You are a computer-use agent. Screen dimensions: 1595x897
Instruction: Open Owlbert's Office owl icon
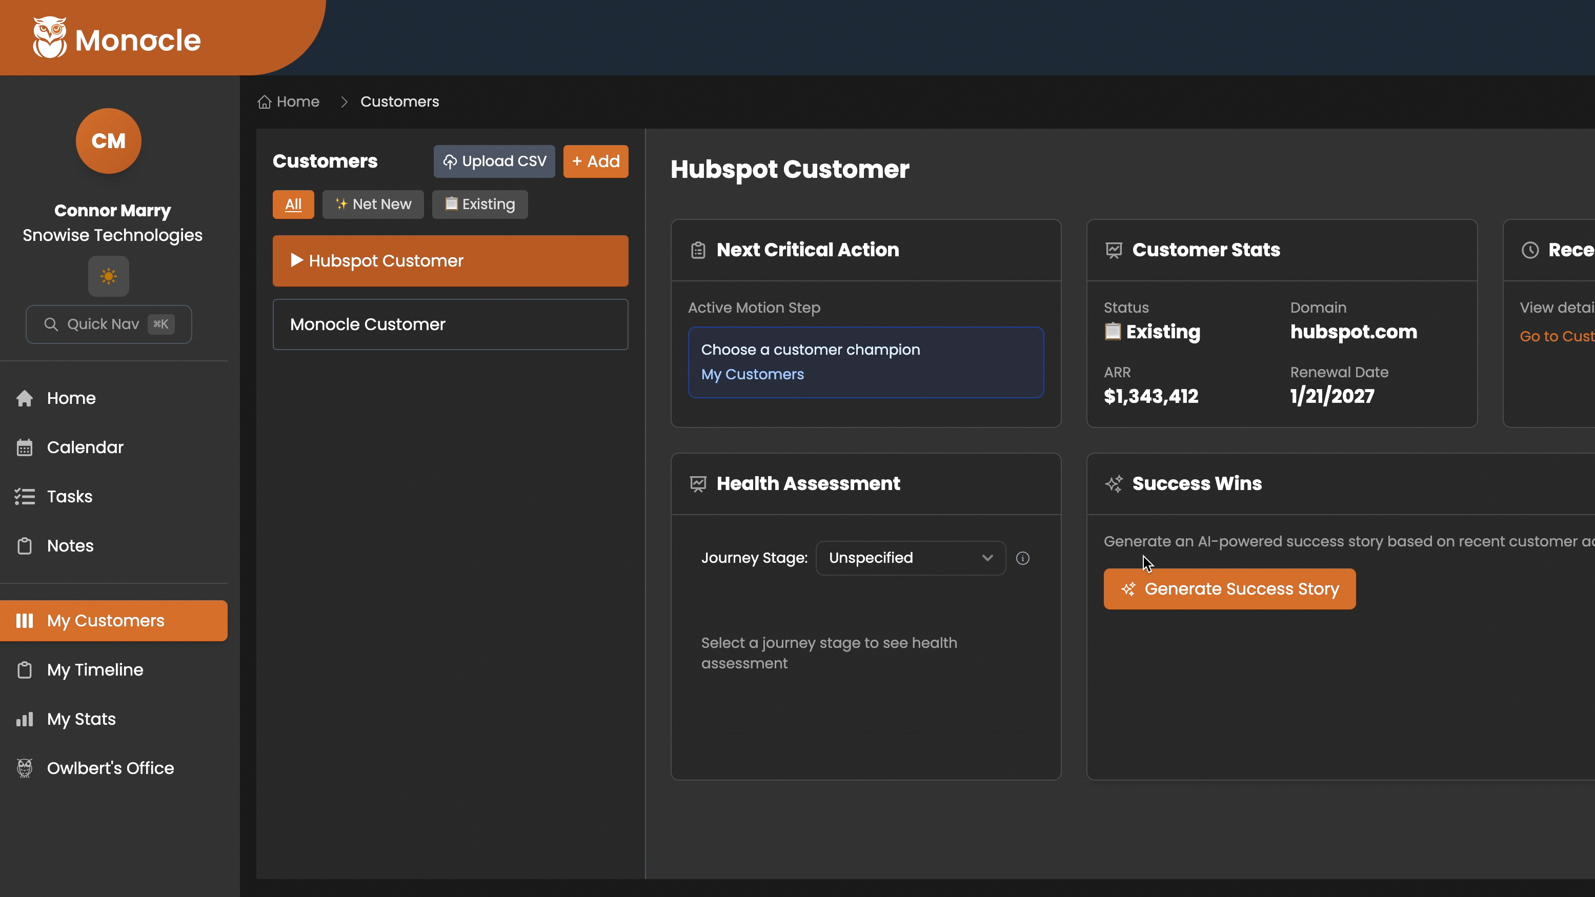pyautogui.click(x=25, y=768)
